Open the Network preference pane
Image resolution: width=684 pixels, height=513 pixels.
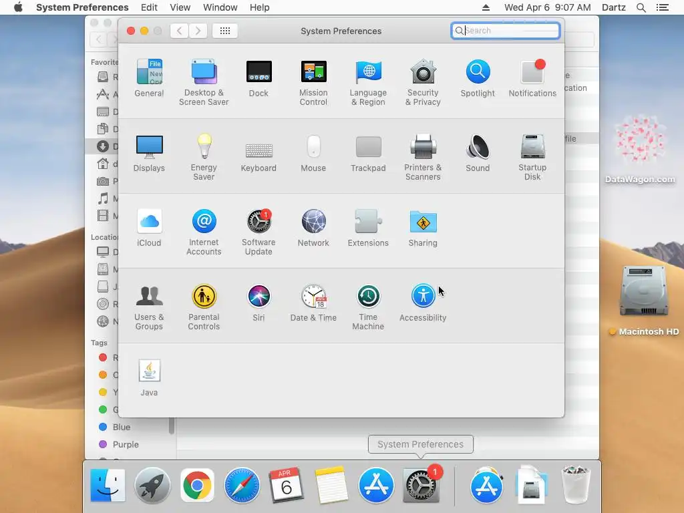[313, 228]
